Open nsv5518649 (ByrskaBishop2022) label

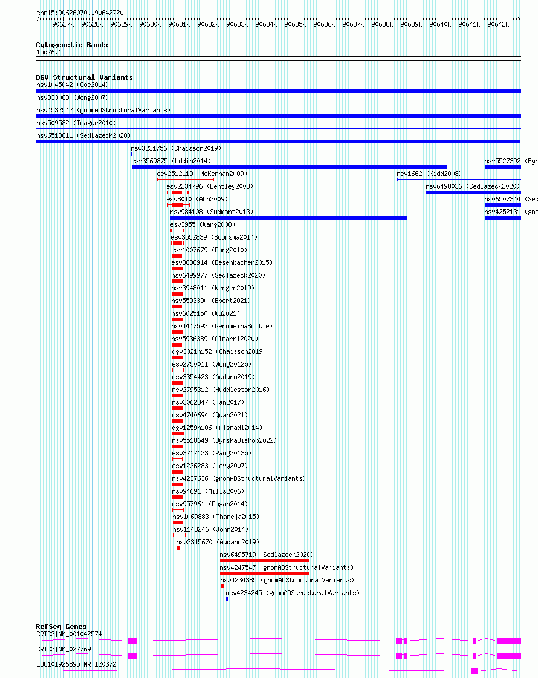click(x=224, y=441)
